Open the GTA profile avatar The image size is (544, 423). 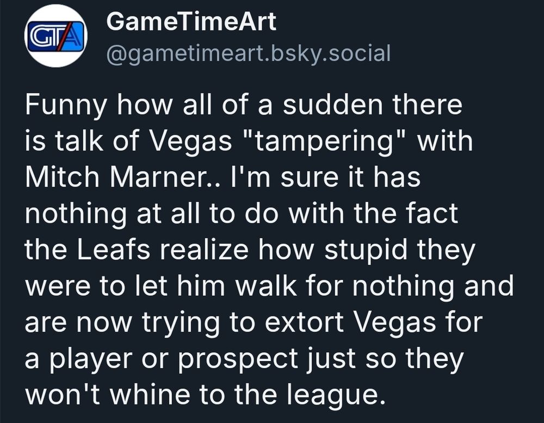coord(56,36)
